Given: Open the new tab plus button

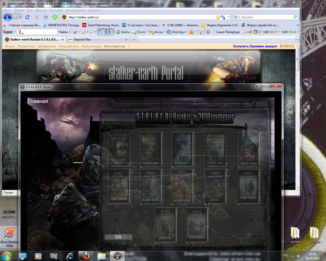Looking at the screenshot, I should (x=134, y=40).
